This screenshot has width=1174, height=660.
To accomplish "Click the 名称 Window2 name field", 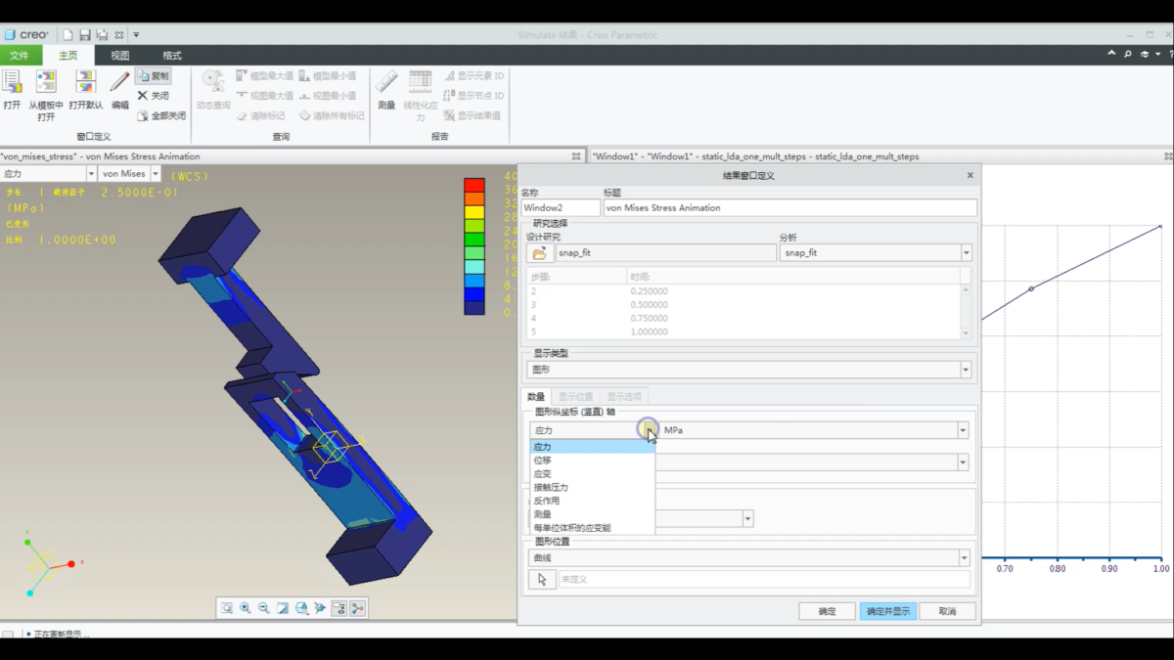I will point(561,208).
